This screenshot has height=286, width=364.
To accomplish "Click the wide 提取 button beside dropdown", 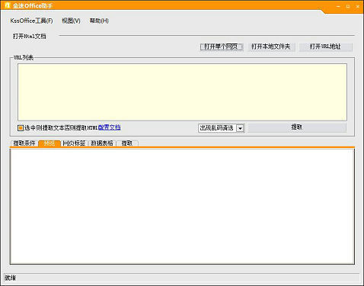I will [297, 127].
